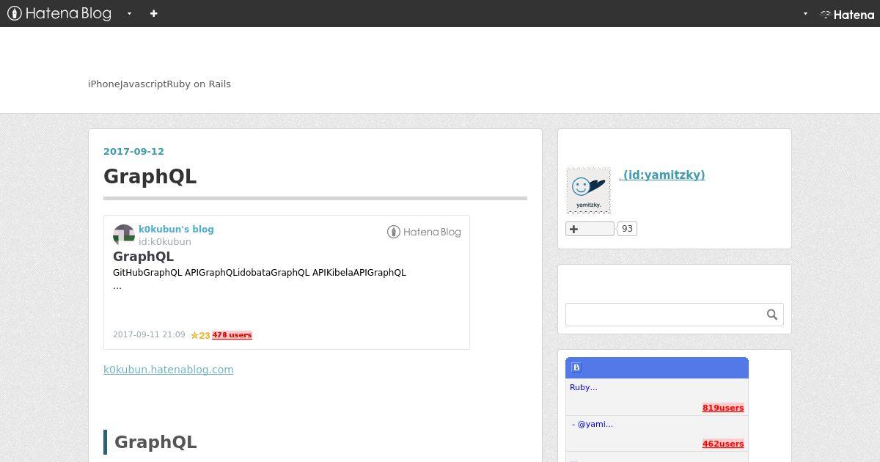The width and height of the screenshot is (880, 462).
Task: Click Hatena Blog logo inside embedded card
Action: coord(424,232)
